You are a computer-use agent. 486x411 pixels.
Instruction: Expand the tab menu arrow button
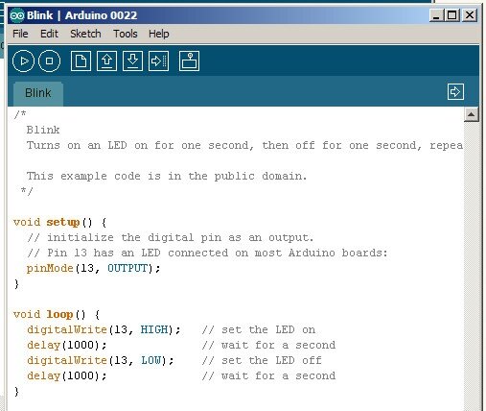click(455, 92)
